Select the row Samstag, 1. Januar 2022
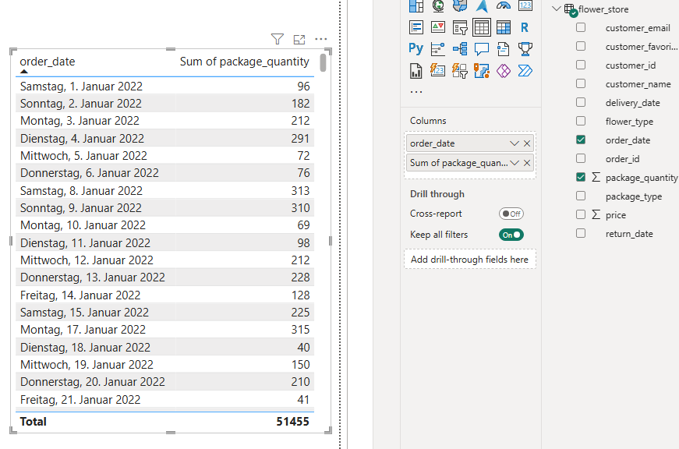 coord(164,87)
